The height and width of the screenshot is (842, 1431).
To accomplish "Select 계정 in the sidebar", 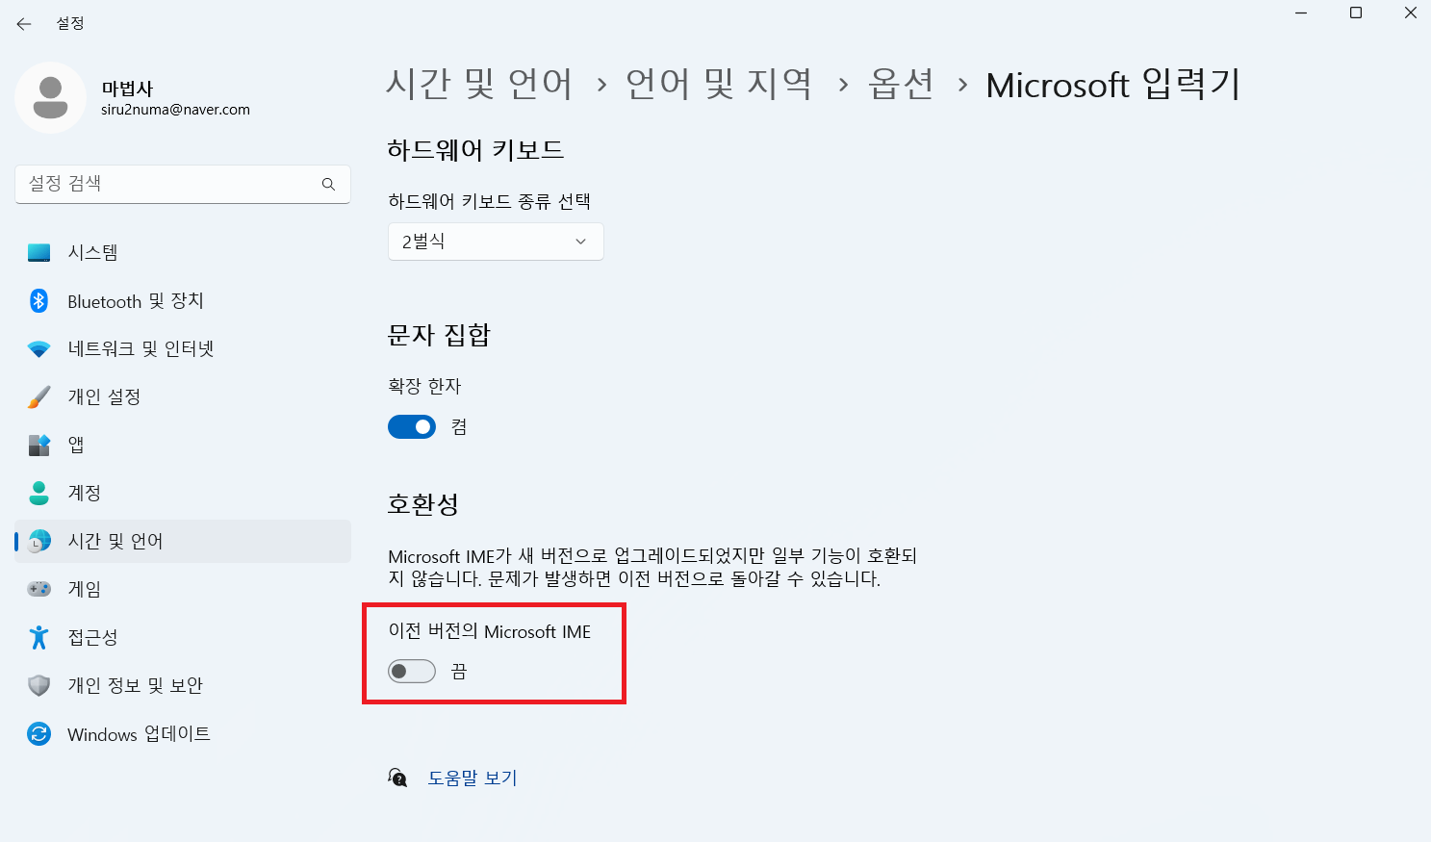I will 183,494.
